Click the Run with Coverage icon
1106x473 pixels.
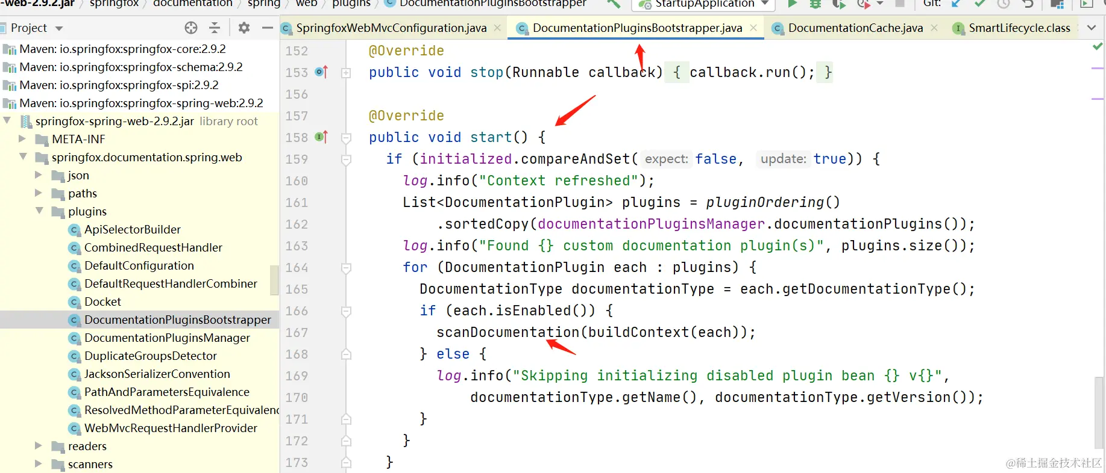coord(838,4)
